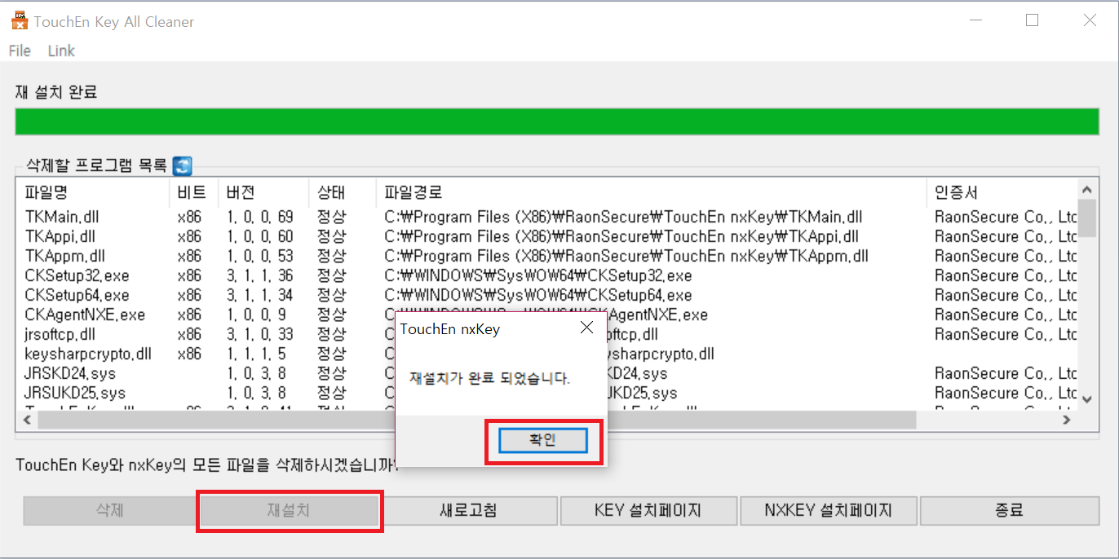
Task: Click the 파일경로 column header
Action: click(x=651, y=192)
